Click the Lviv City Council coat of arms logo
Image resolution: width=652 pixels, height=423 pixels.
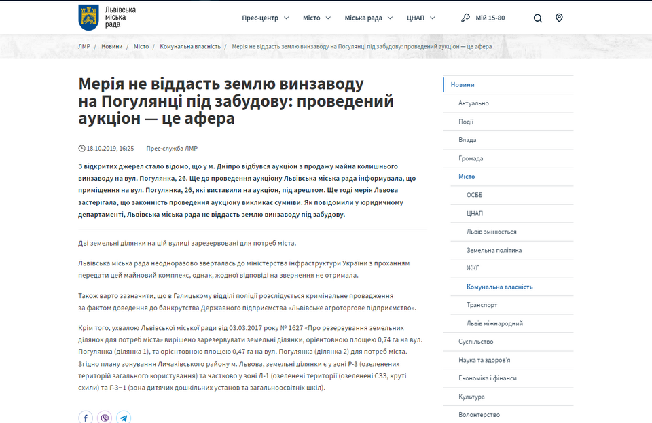coord(88,17)
